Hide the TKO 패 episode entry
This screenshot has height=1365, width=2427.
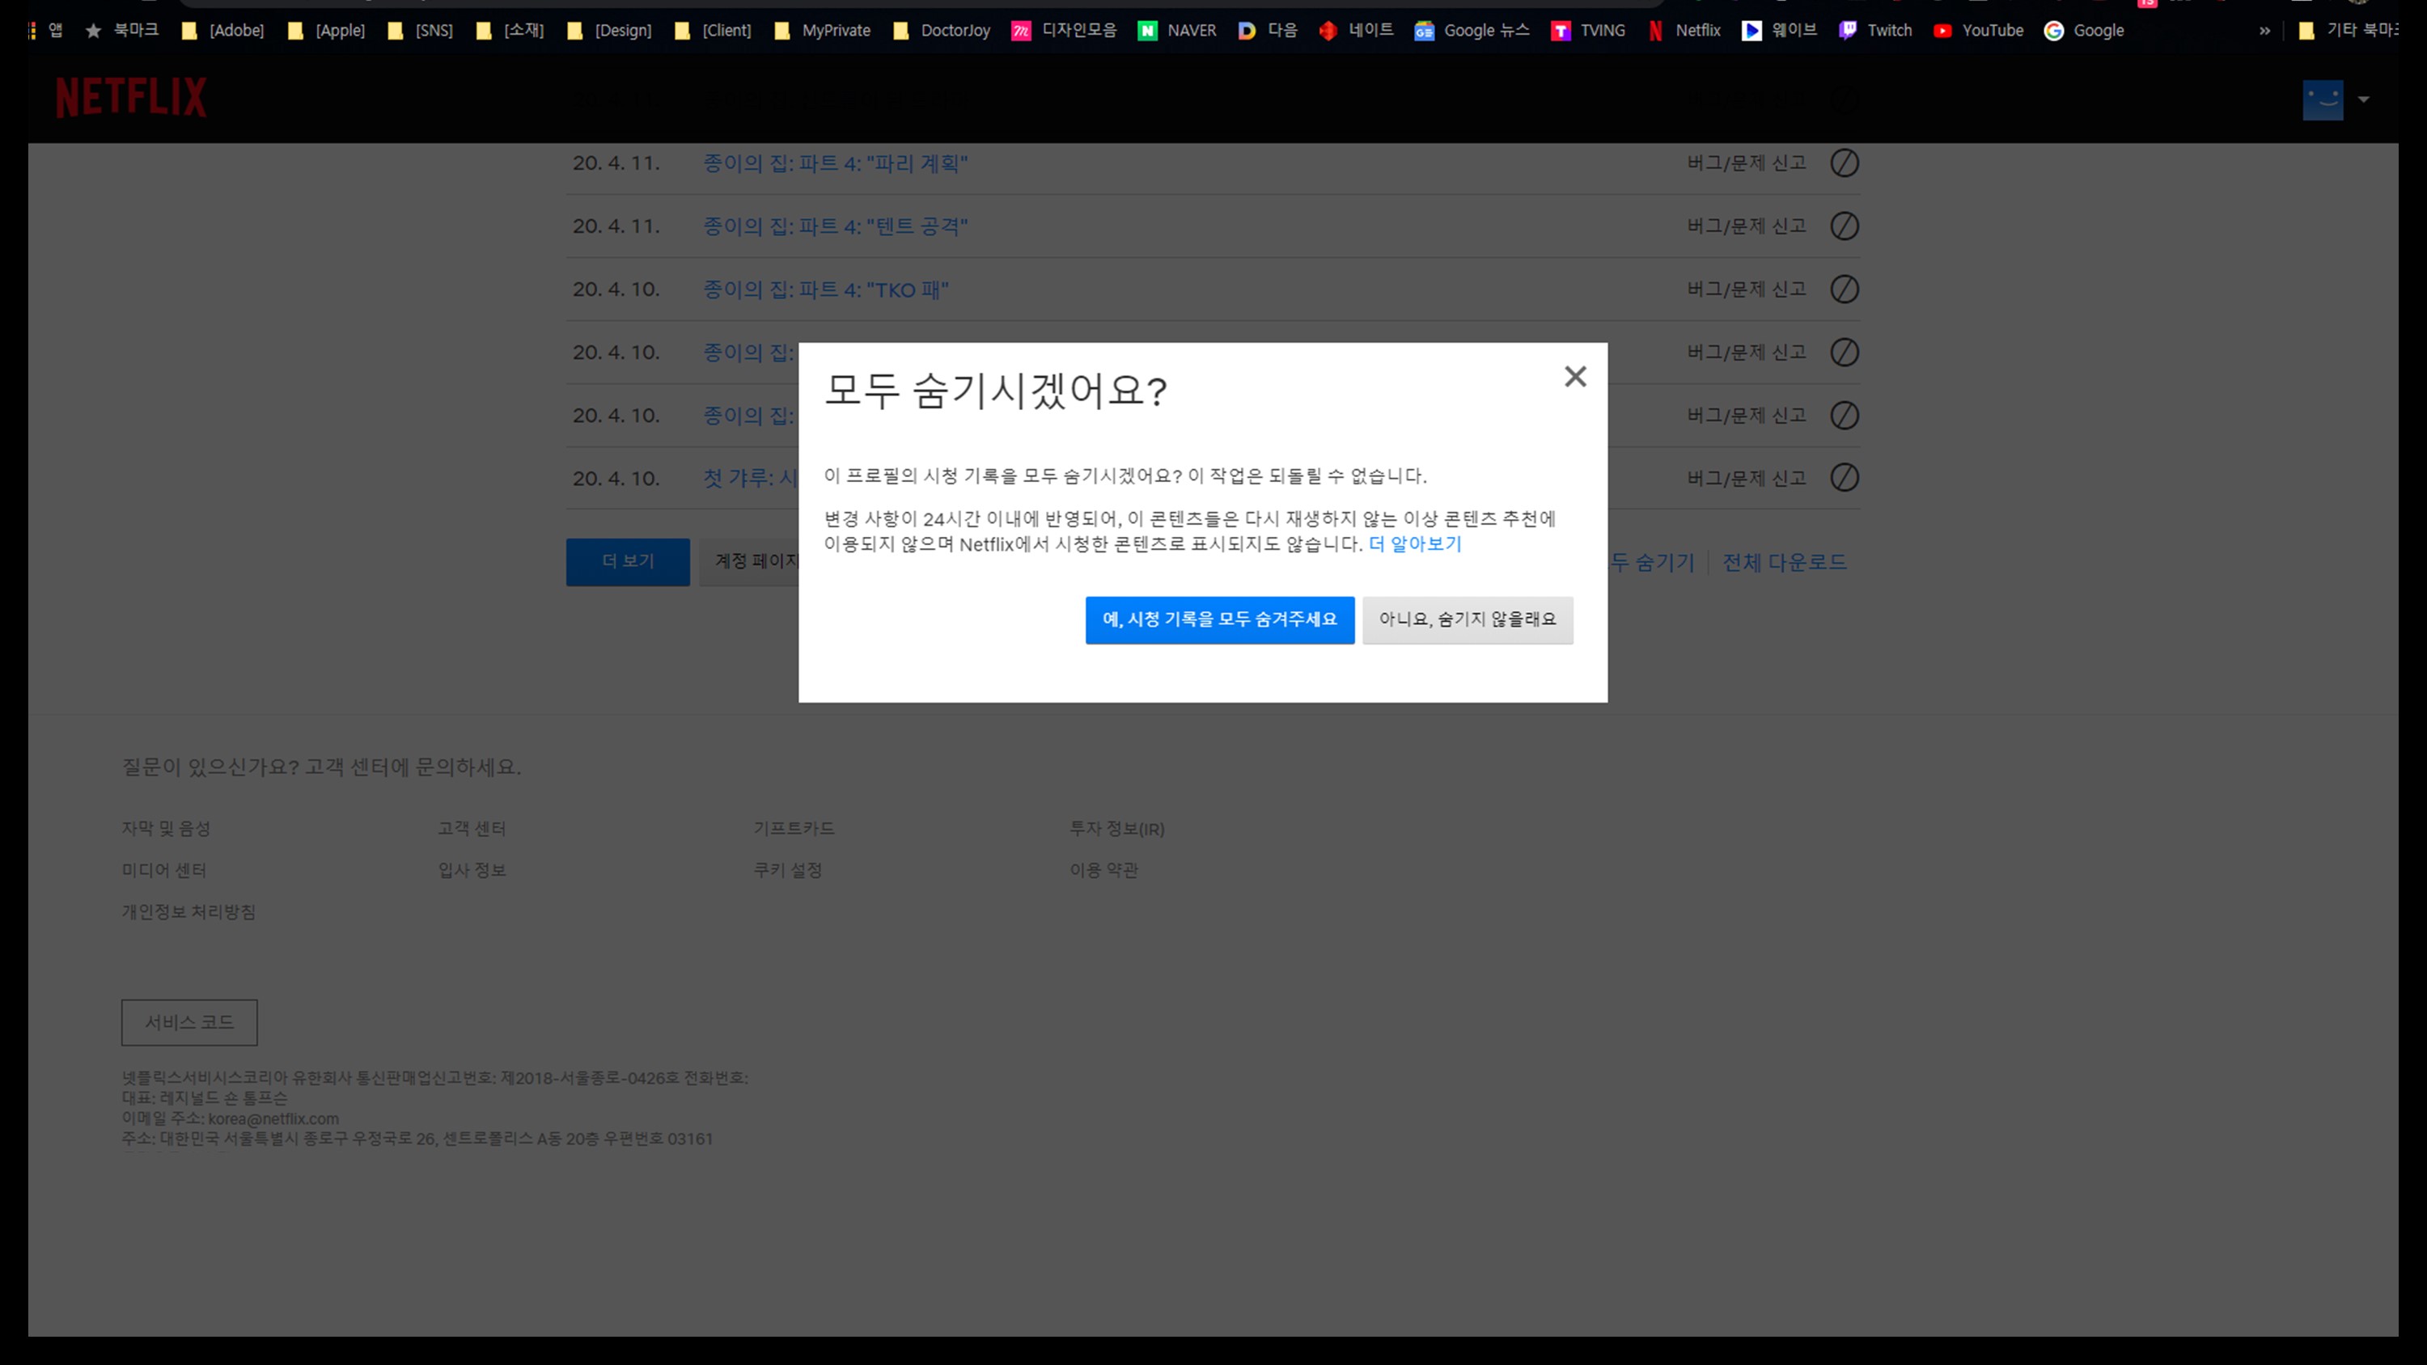point(1844,289)
